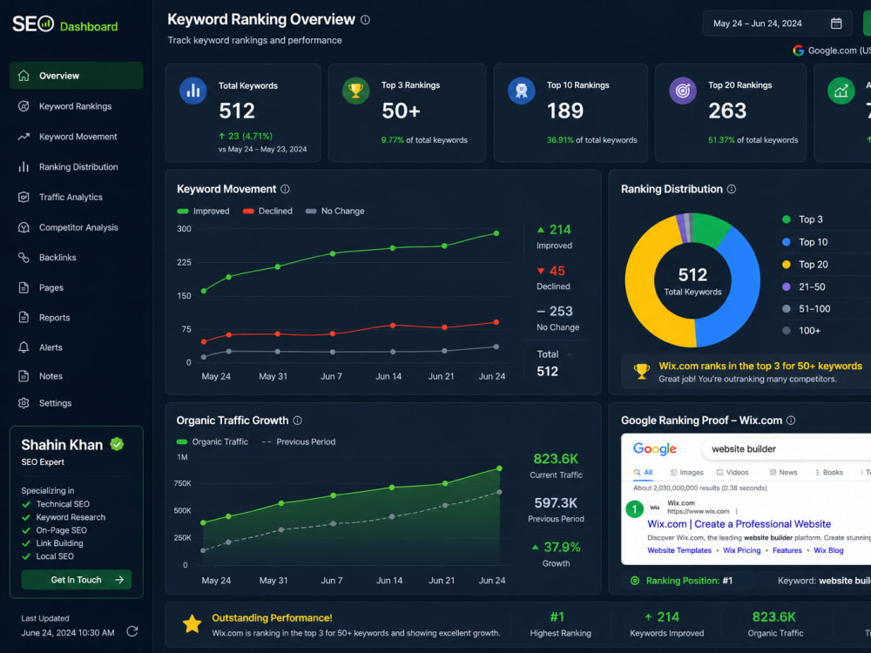The height and width of the screenshot is (653, 871).
Task: Click the Notes sidebar icon
Action: point(24,376)
